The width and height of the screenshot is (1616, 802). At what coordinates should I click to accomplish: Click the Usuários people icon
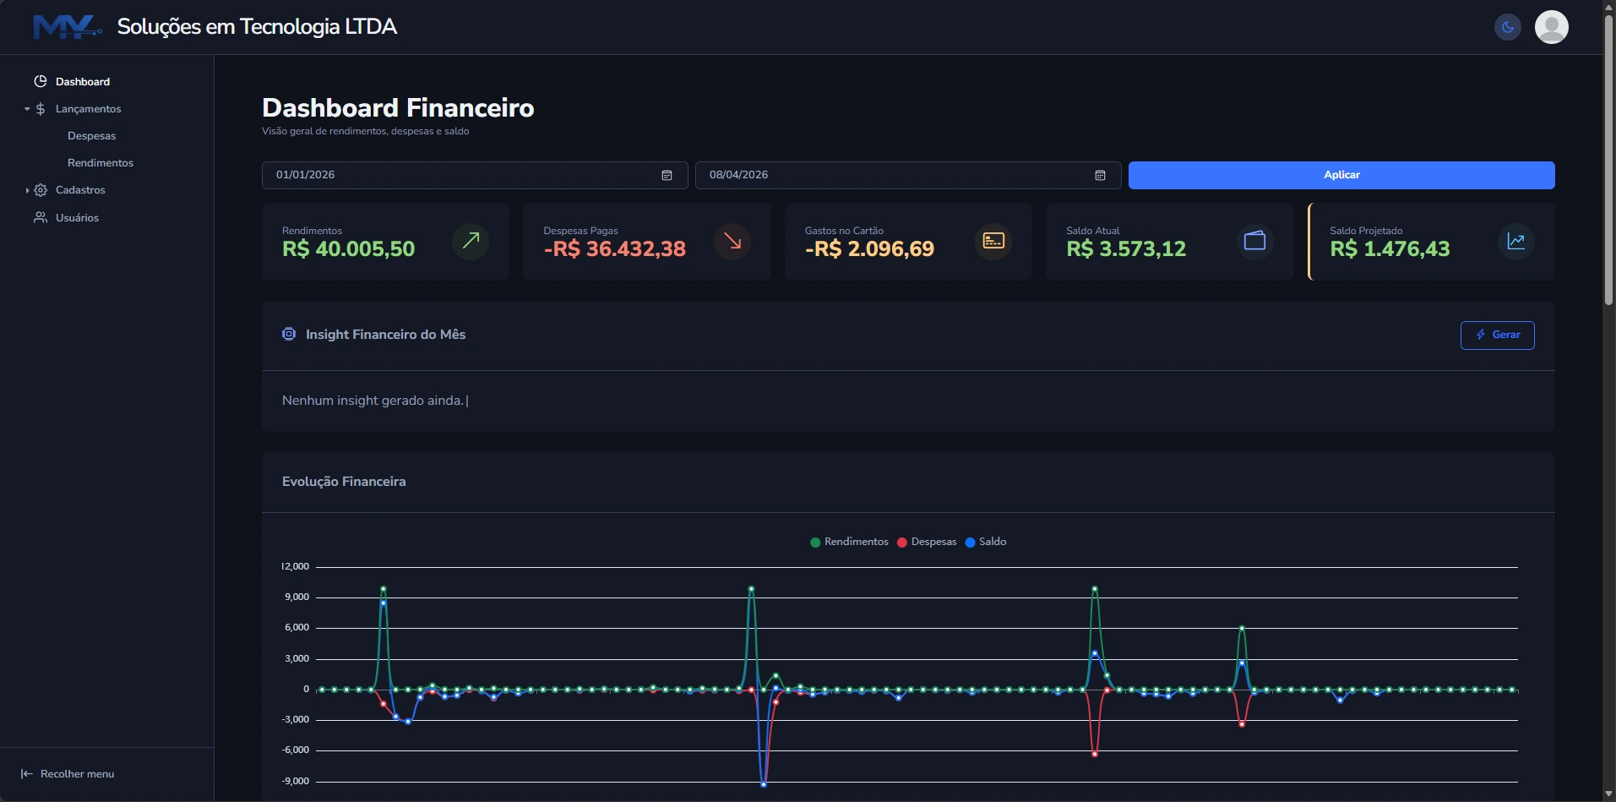click(40, 217)
